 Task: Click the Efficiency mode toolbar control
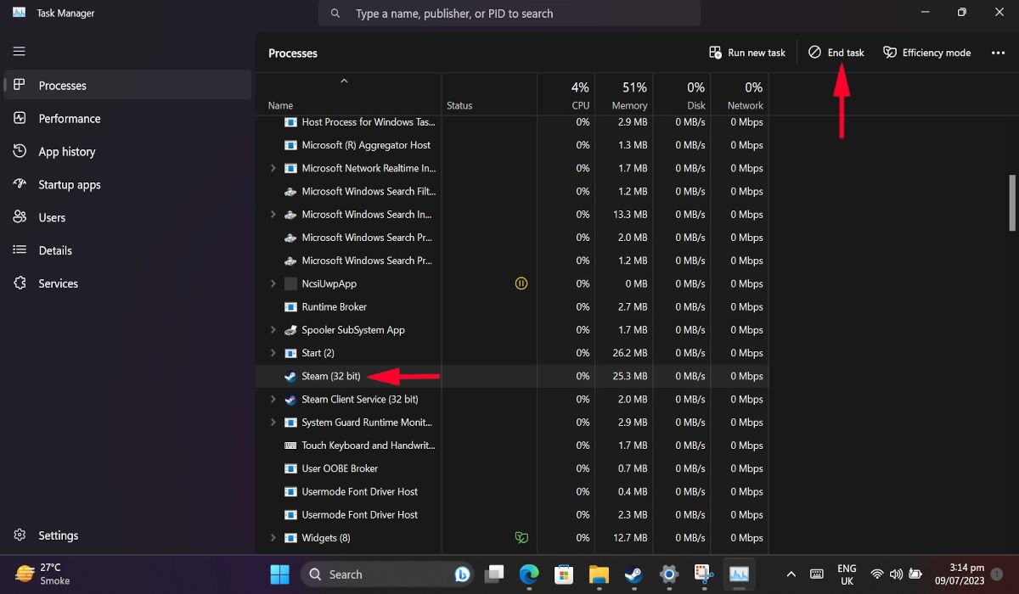pos(926,52)
